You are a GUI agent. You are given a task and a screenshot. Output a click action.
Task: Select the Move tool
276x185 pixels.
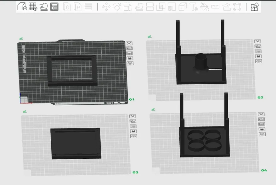[106, 7]
